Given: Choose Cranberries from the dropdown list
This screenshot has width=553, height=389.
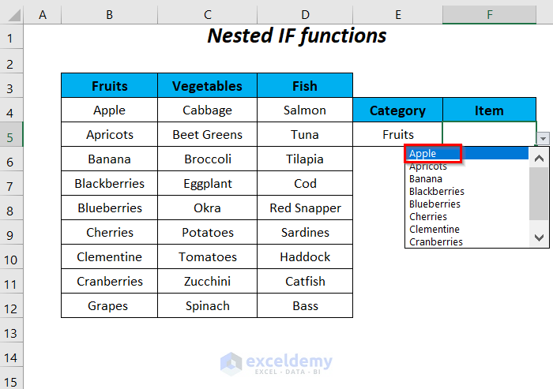Looking at the screenshot, I should [436, 242].
